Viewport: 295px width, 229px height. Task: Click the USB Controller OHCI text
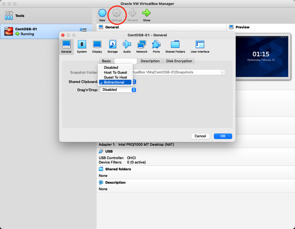tap(117, 158)
